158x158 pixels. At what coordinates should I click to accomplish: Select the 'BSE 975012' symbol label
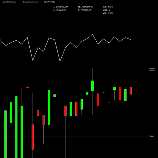(x=50, y=2)
